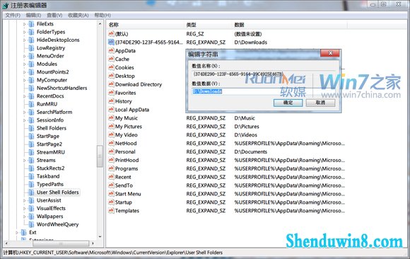Cancel the edit string dialog with 取消
This screenshot has height=259, width=410.
tap(320, 103)
